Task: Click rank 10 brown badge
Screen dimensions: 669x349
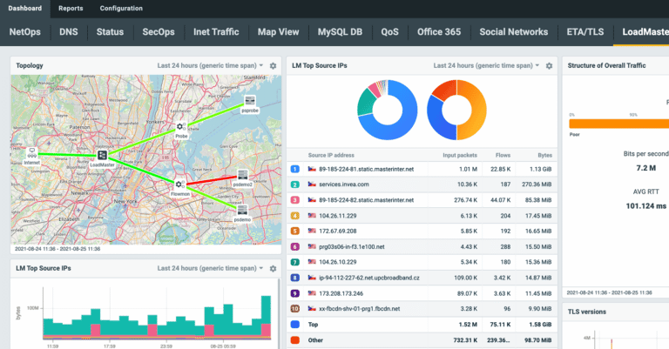Action: click(294, 308)
